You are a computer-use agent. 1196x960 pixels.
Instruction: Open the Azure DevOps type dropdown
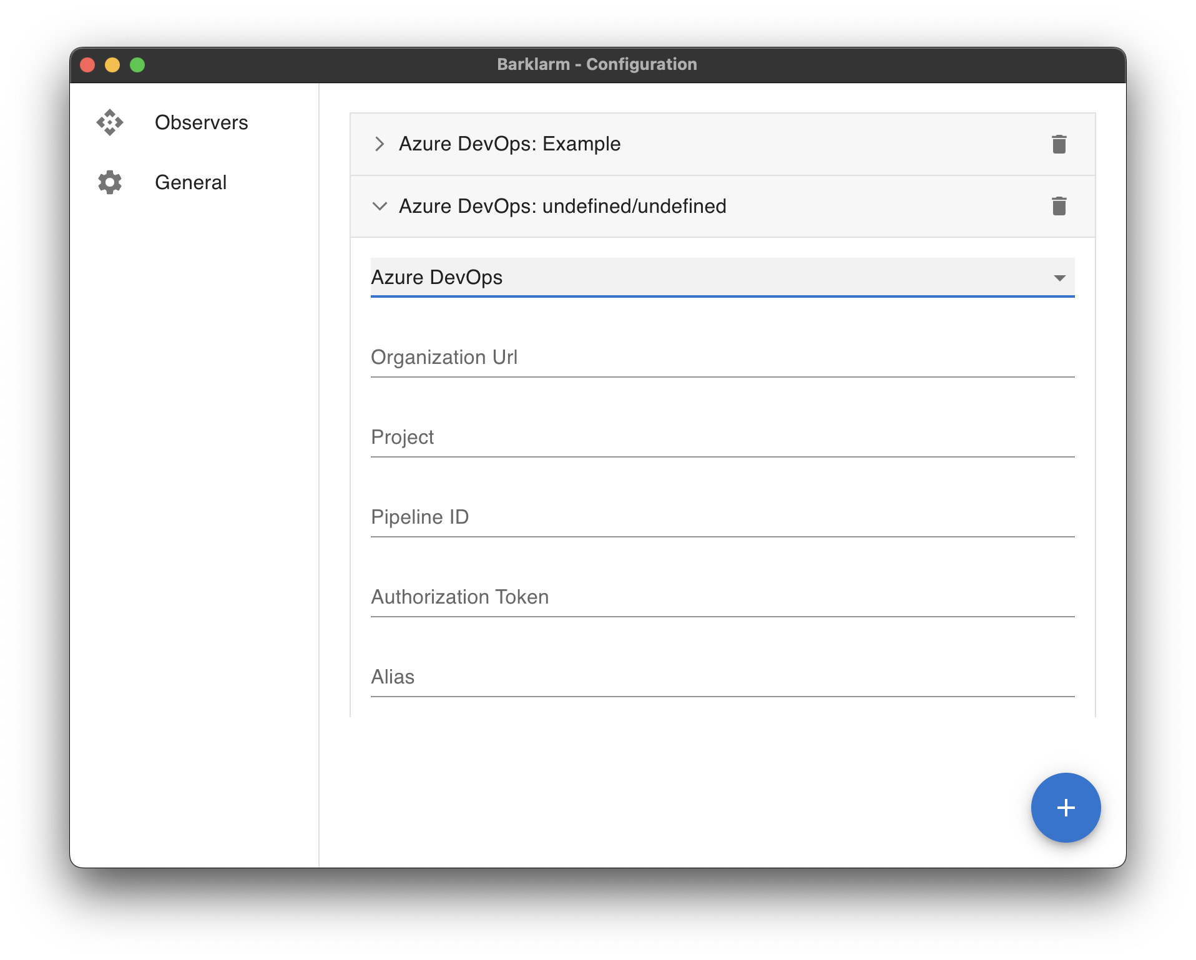pos(722,278)
